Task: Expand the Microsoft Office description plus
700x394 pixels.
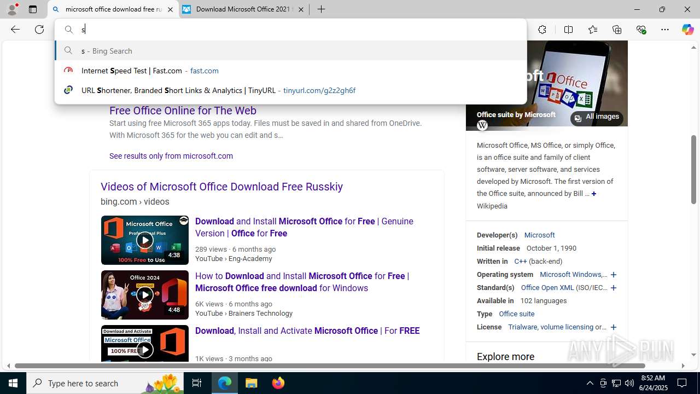Action: point(594,194)
